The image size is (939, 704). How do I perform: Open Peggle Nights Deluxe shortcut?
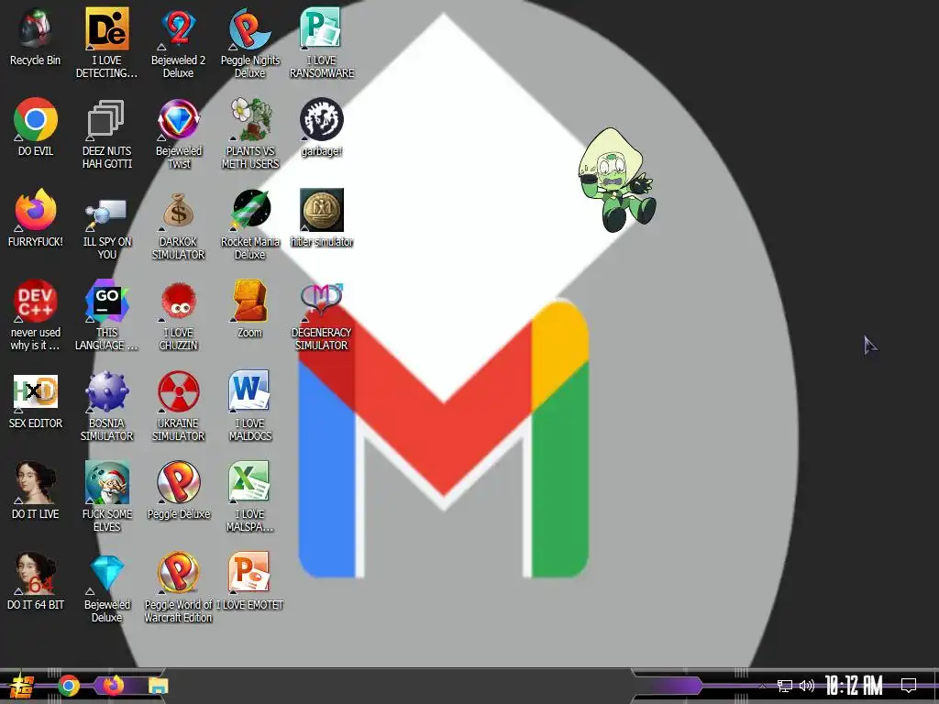point(249,28)
